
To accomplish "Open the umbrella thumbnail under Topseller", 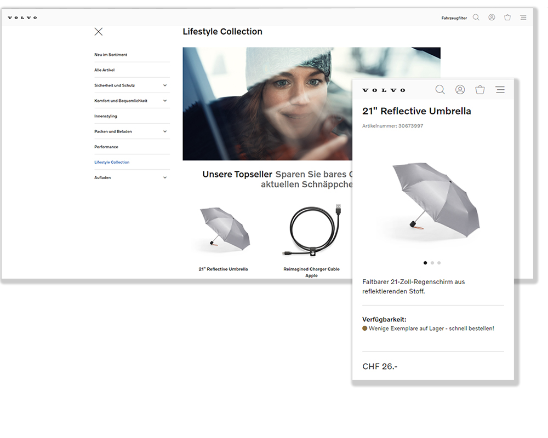I will (224, 229).
